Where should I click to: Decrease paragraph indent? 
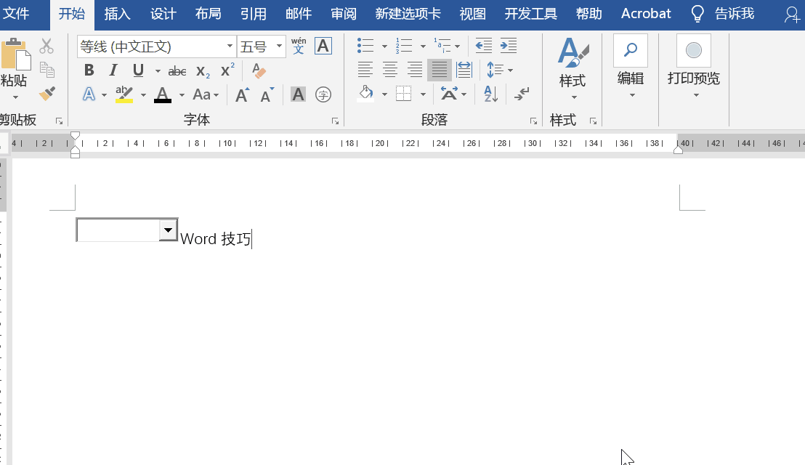point(484,46)
